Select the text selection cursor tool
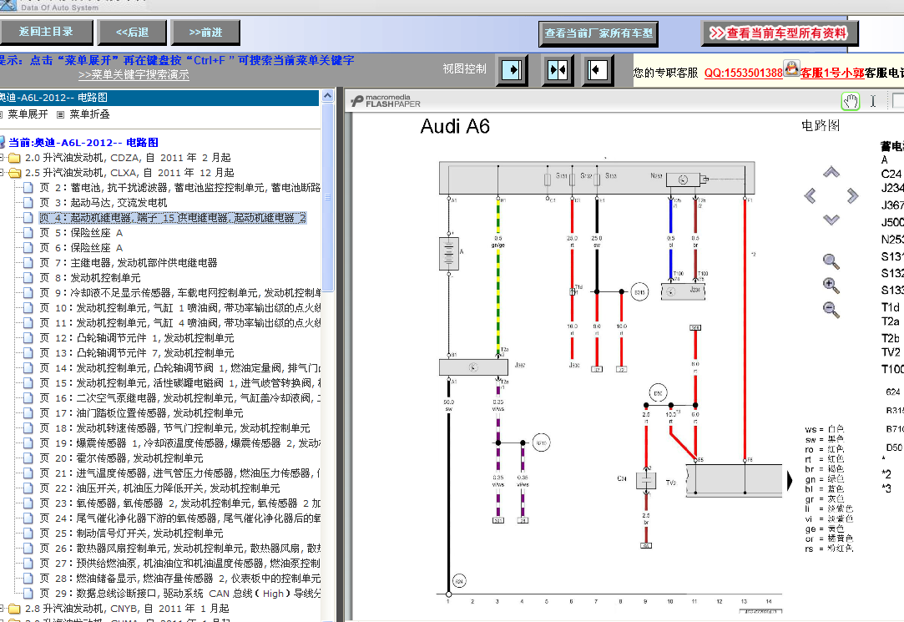The image size is (904, 622). pos(873,102)
